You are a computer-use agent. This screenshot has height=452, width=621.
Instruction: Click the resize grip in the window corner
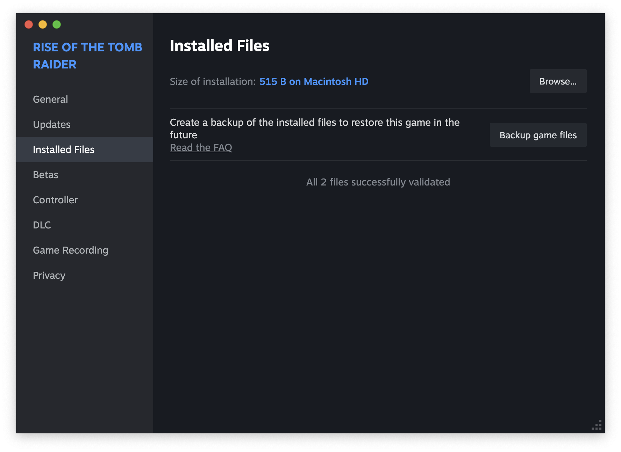pos(597,425)
